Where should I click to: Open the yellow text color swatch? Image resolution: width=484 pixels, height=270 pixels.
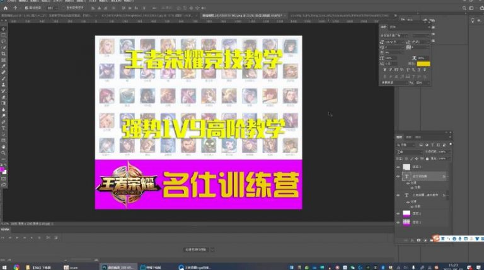click(423, 64)
